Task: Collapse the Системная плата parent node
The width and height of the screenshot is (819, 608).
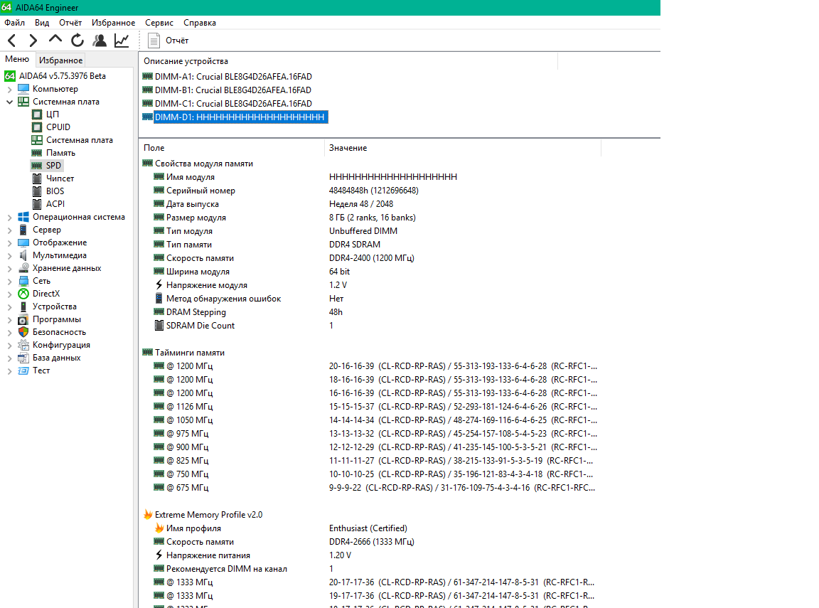Action: 9,102
